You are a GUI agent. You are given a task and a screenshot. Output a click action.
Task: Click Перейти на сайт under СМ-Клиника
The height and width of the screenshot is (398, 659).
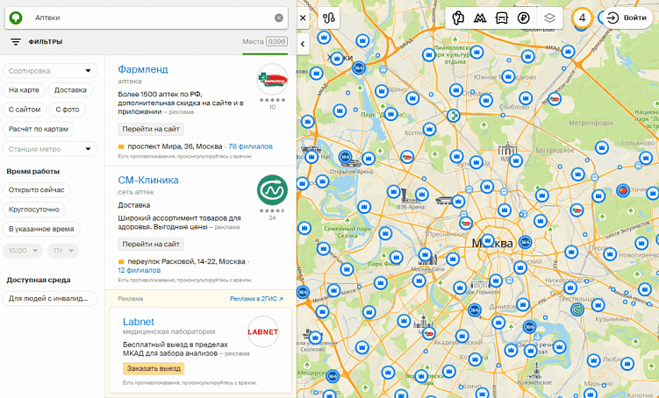pos(151,244)
